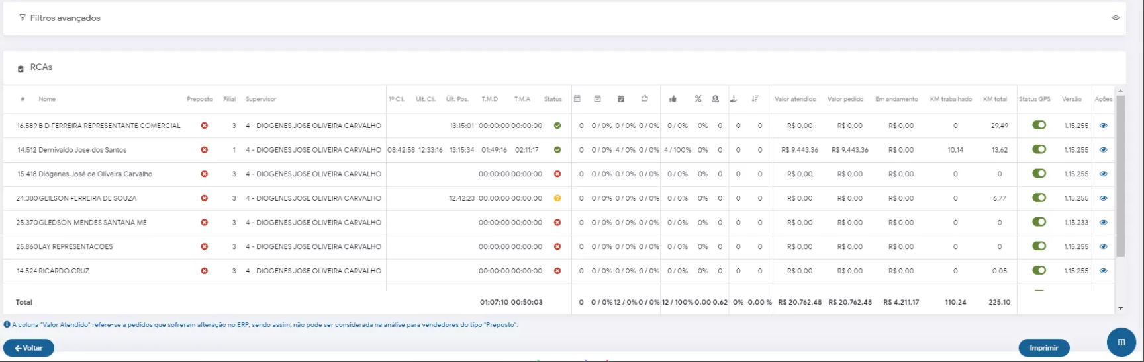Show filters using the eye icon at top right
This screenshot has width=1144, height=362.
click(1116, 18)
